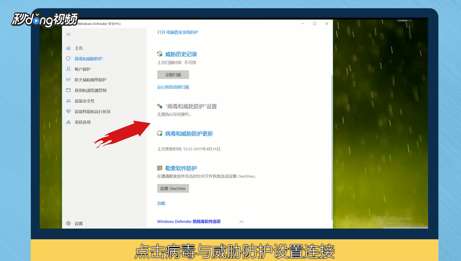The width and height of the screenshot is (461, 261).
Task: Open 设备性能和运行状况 in sidebar
Action: (92, 112)
